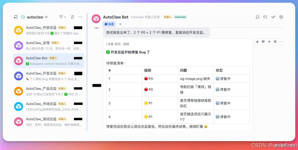Click og-image.png 缺失 cell
The image size is (298, 150).
click(x=195, y=79)
